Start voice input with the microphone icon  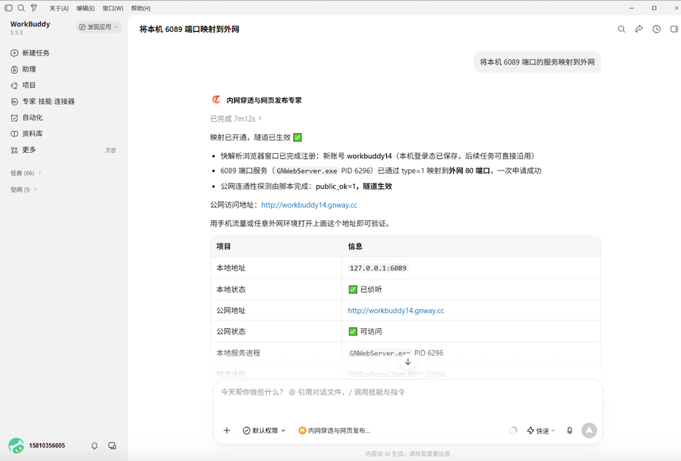pyautogui.click(x=570, y=430)
